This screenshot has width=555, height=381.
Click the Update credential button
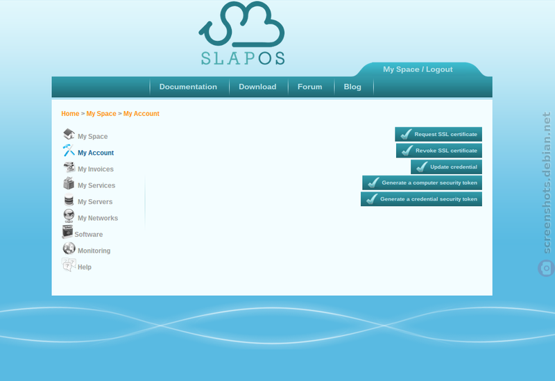[446, 167]
